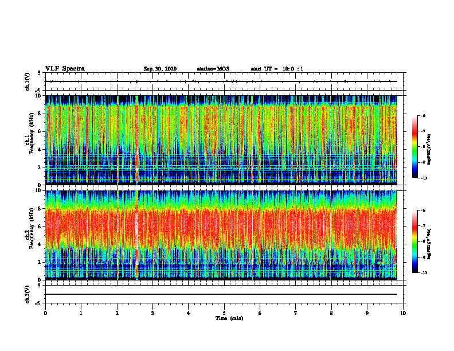Select the "Sep. 30, 2020" date text
The image size is (454, 351).
click(160, 69)
